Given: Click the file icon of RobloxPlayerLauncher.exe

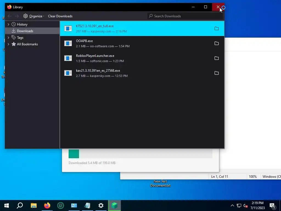Looking at the screenshot, I should tap(68, 58).
